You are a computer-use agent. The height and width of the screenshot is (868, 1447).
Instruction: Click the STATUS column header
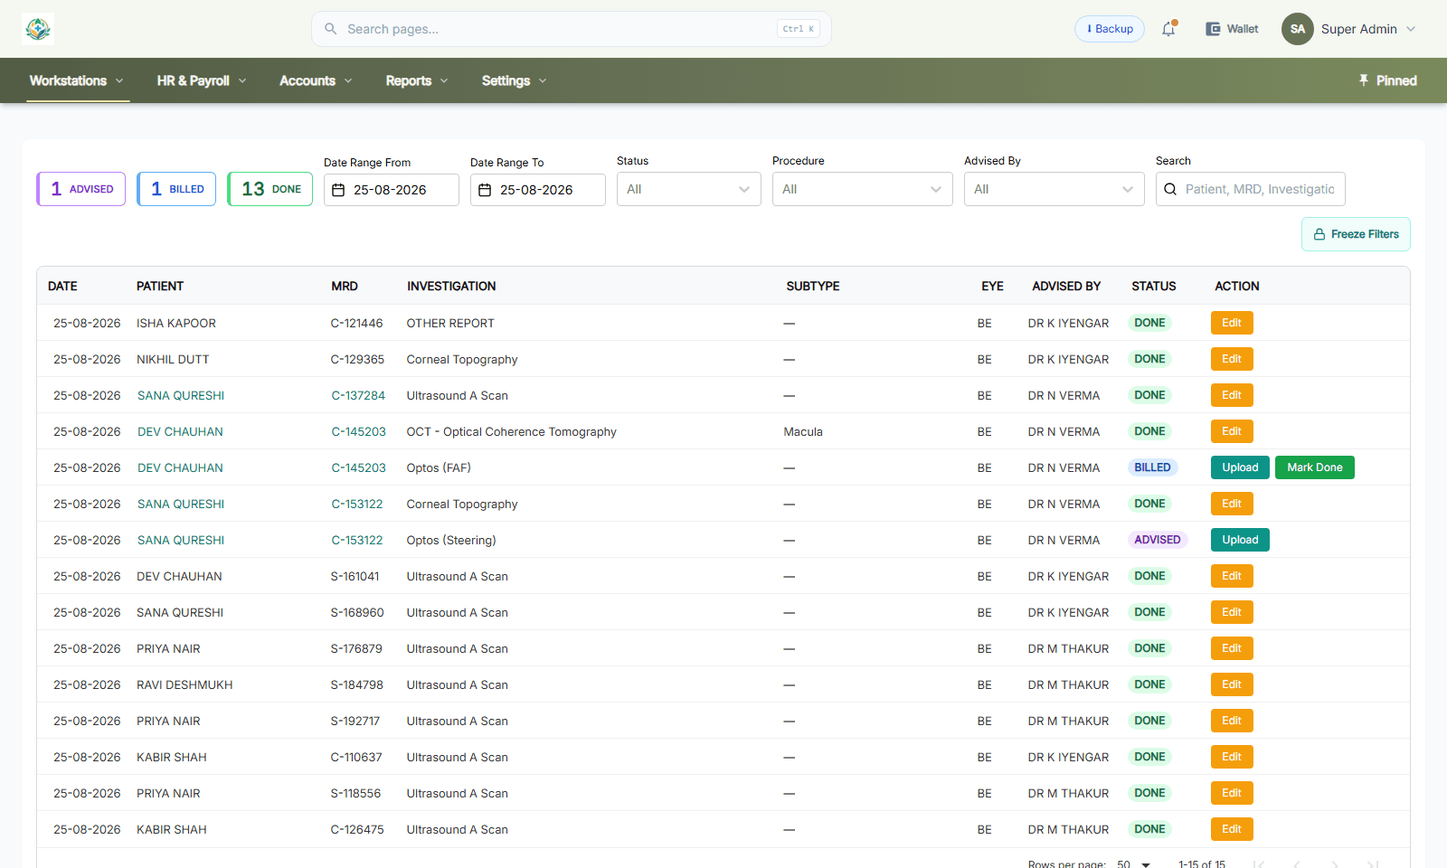(x=1154, y=286)
